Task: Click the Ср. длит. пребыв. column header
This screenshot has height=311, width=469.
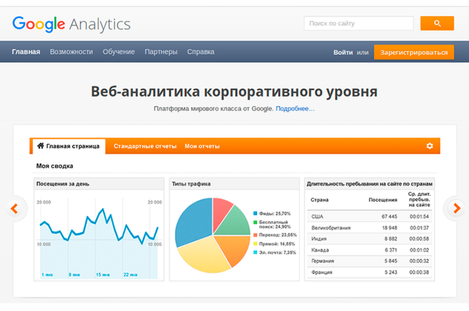Action: pos(419,199)
